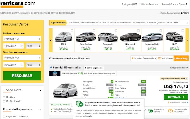190x119 pixels.
Task: Click the lightning Confirmação Online icon
Action: pos(168,103)
